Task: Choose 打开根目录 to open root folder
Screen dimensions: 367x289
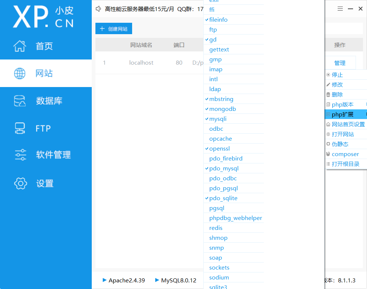Action: pyautogui.click(x=346, y=164)
